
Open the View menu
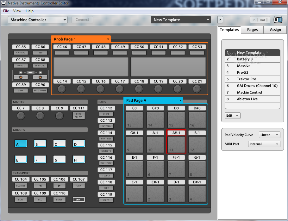click(x=17, y=11)
